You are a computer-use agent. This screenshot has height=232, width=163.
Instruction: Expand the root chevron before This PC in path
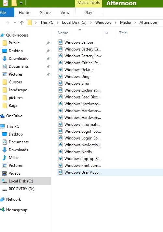pyautogui.click(x=36, y=22)
